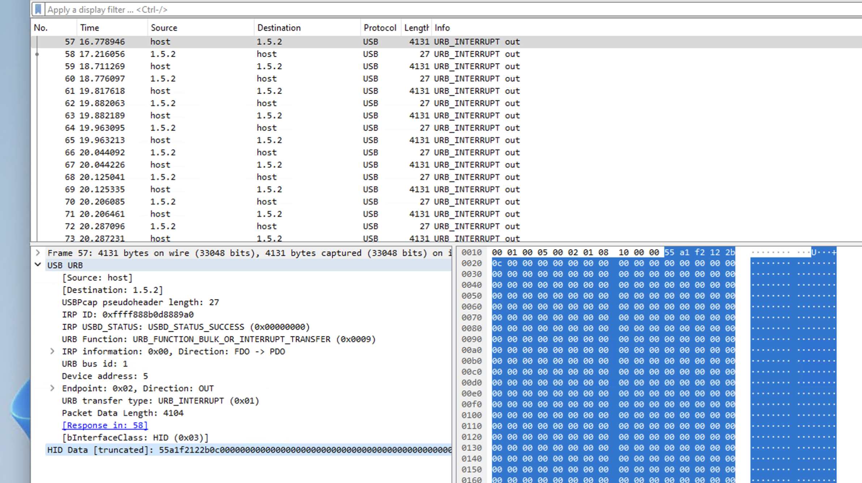Screen dimensions: 862x483
Task: Sort packets by Source column
Action: coord(164,28)
